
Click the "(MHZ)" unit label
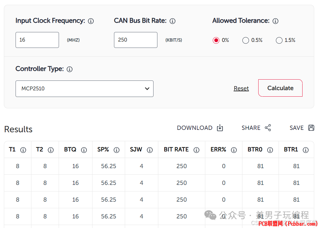pos(73,40)
